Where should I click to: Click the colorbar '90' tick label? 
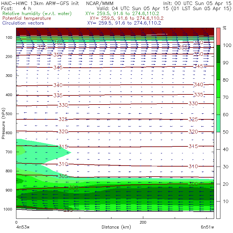[x=225, y=63]
